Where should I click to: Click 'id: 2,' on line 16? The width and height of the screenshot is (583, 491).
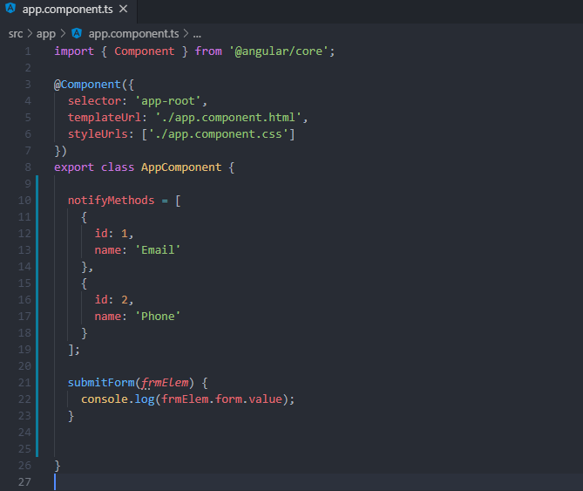point(114,300)
